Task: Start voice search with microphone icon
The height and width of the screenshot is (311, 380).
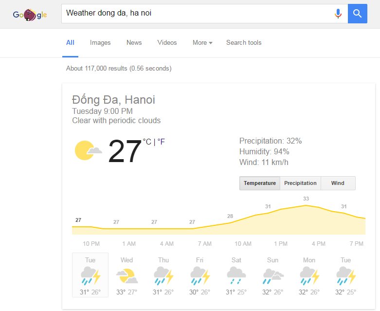Action: coord(338,14)
